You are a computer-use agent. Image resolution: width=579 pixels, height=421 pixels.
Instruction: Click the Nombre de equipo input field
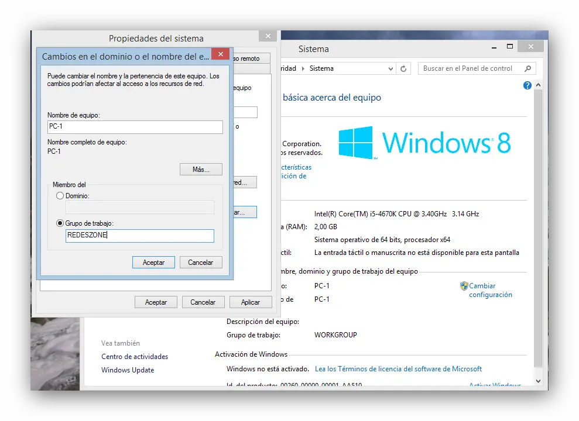tap(135, 127)
